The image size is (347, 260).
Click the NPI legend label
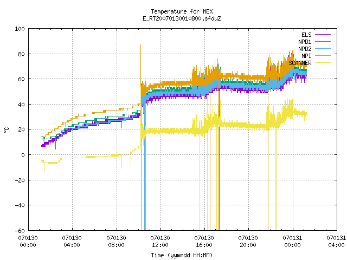306,56
